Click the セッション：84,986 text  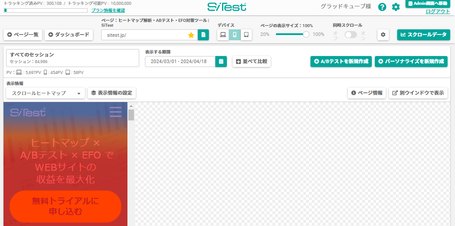click(x=28, y=61)
